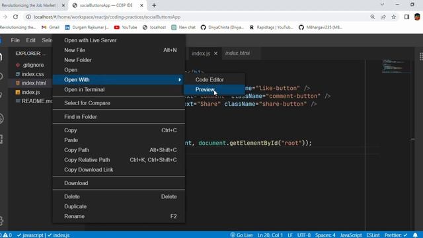The width and height of the screenshot is (423, 238).
Task: Click the browser zoom magnifier icon
Action: click(373, 17)
